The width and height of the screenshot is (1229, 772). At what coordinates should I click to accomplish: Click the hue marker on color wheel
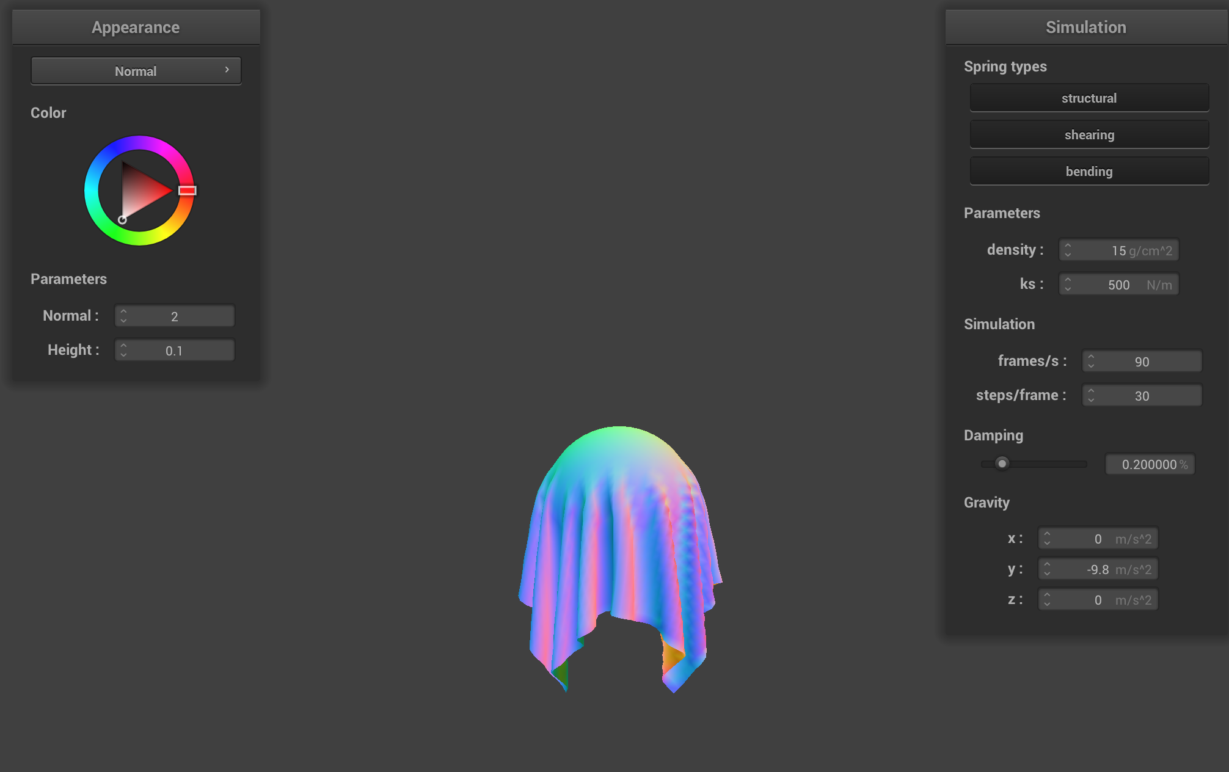tap(187, 191)
